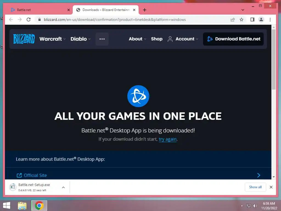Screen dimensions: 281x211
Task: Reload the current page
Action: [29, 20]
